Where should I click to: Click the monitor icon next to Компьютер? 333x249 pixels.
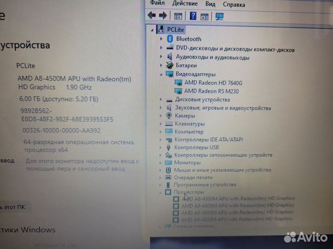coord(169,131)
